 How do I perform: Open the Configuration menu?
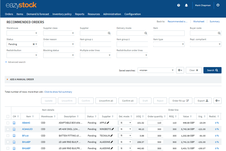click(132, 14)
